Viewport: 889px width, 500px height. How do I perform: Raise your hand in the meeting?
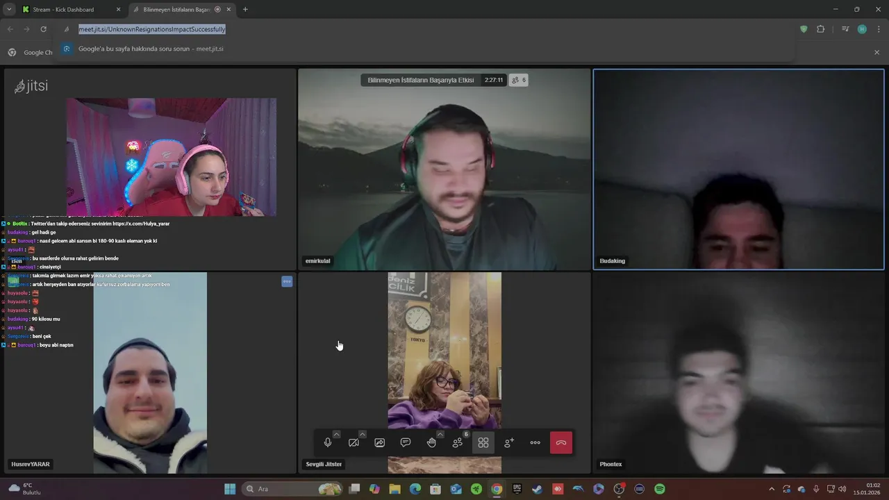(x=431, y=443)
